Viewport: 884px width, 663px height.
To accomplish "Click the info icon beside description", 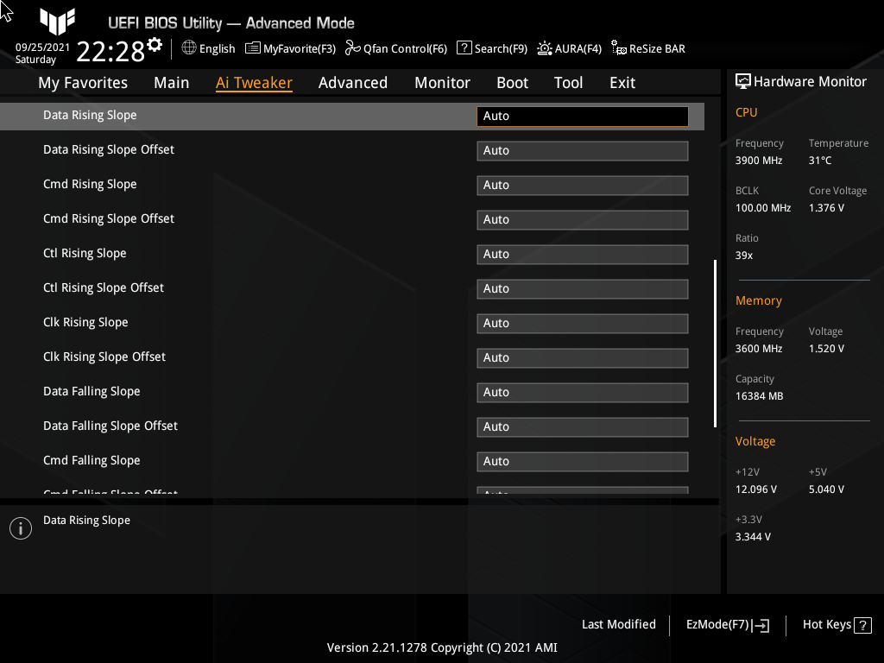I will pyautogui.click(x=21, y=528).
